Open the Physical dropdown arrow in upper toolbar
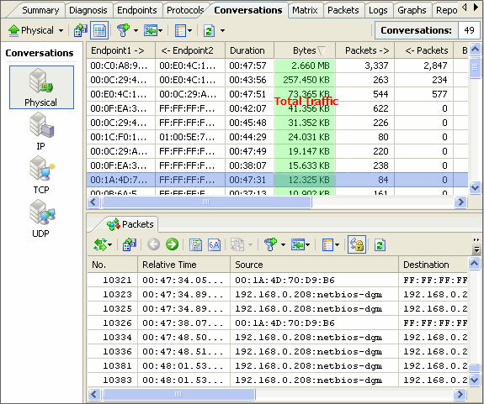 61,31
